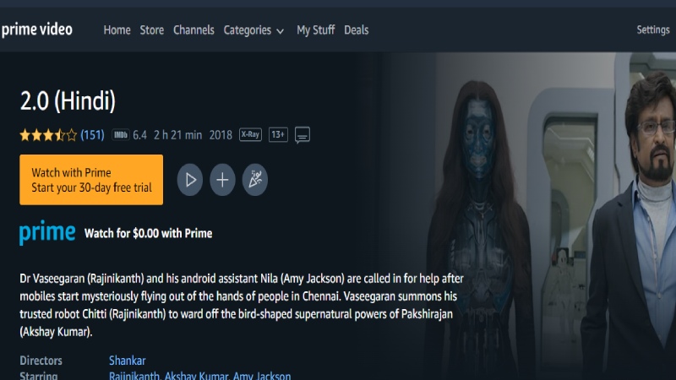Image resolution: width=676 pixels, height=380 pixels.
Task: Open the Watch Party celebration icon
Action: coord(255,180)
